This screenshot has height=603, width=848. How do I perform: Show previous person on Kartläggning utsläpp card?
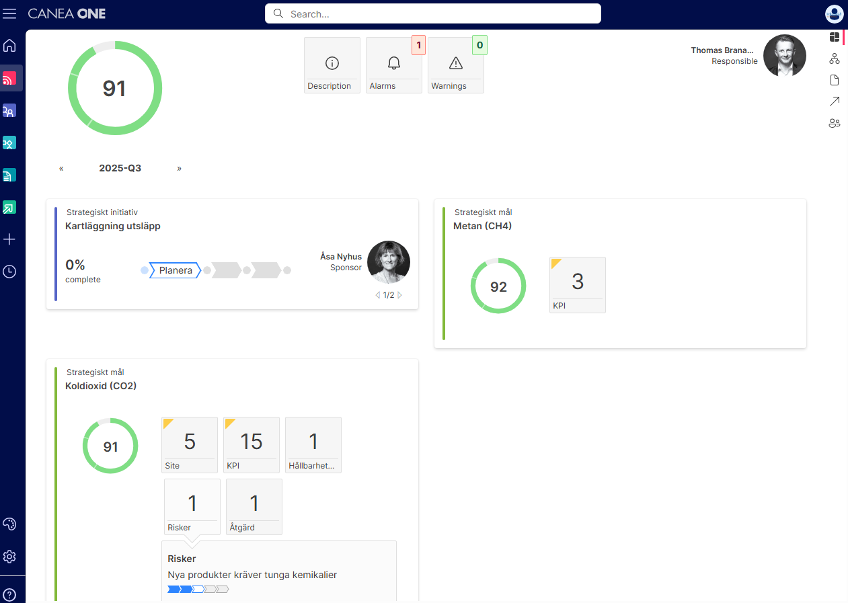(x=378, y=295)
